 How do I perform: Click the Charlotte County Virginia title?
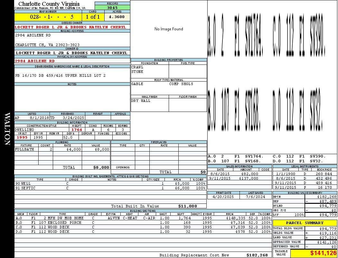(x=49, y=4)
